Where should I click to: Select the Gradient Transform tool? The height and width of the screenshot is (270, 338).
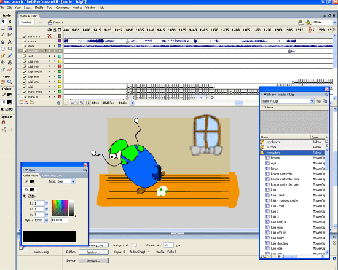[x=9, y=28]
